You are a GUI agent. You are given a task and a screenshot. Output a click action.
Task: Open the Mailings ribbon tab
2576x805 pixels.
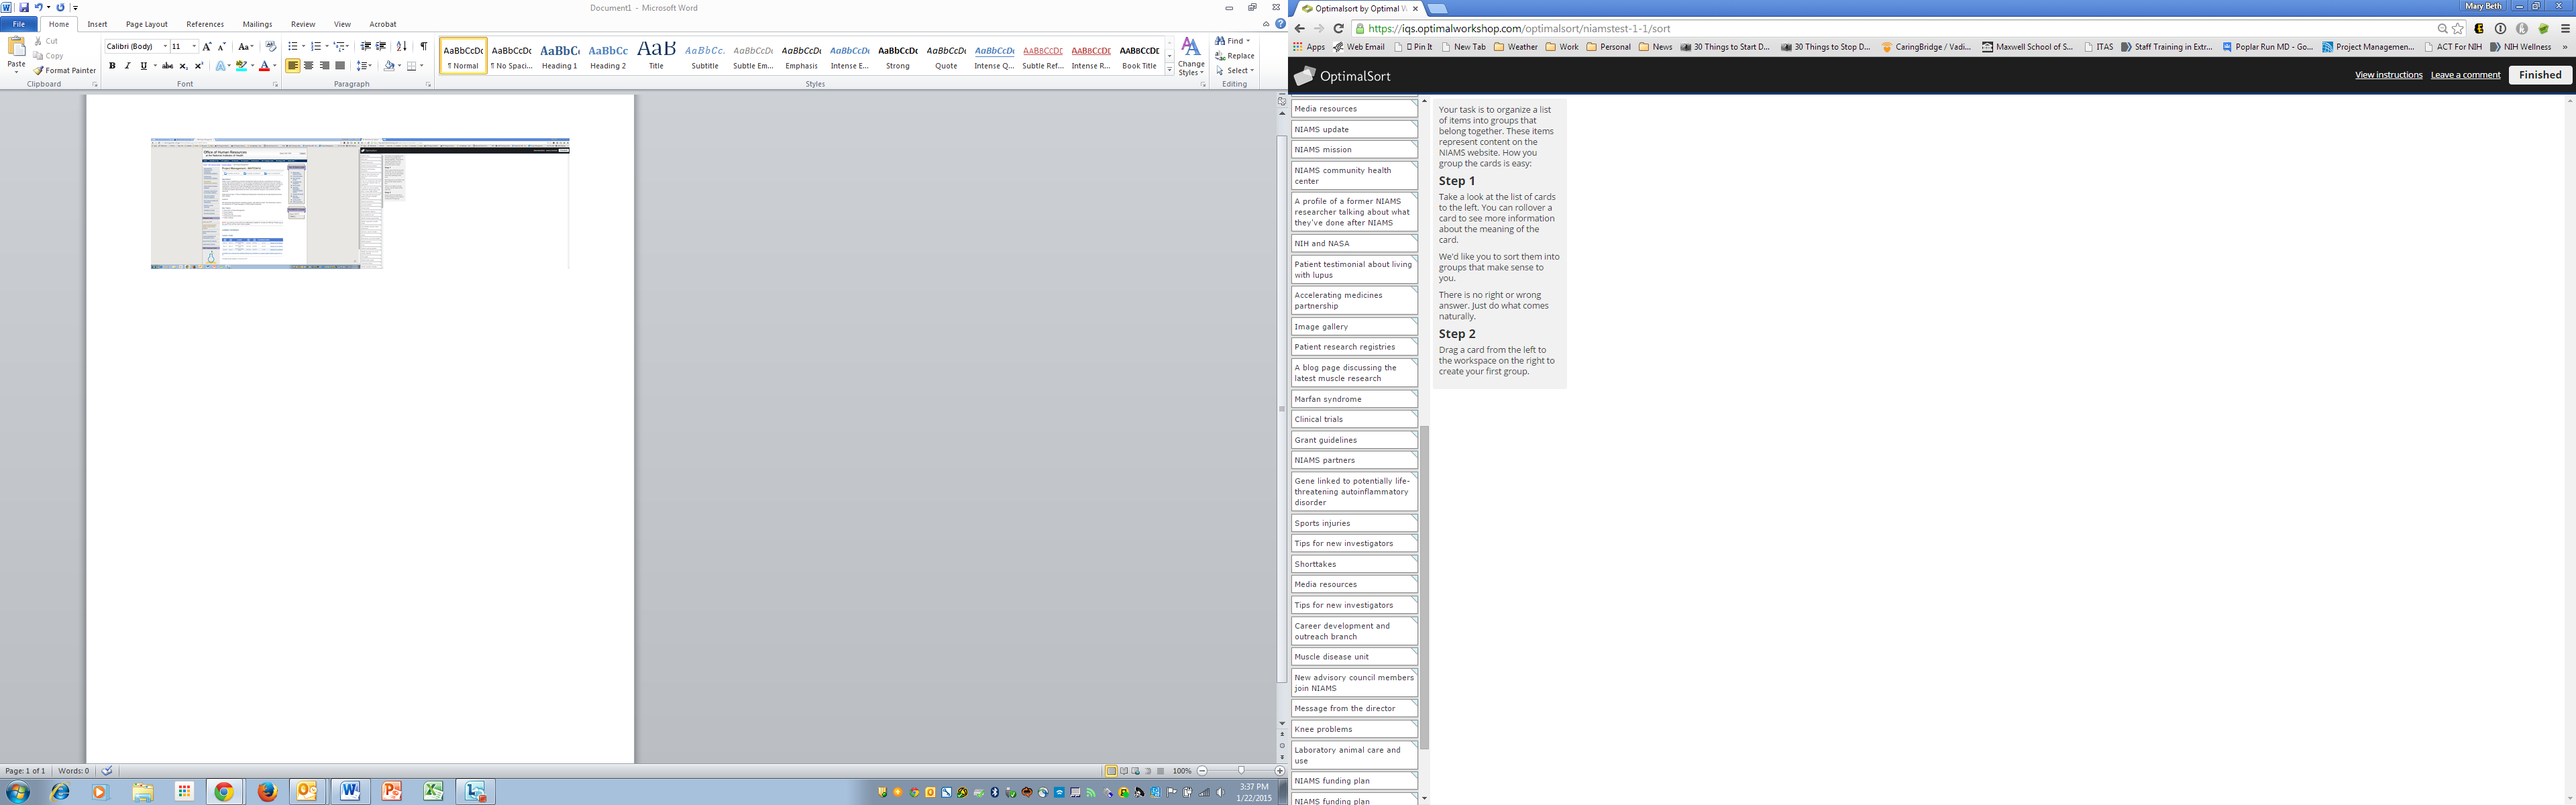[x=257, y=24]
